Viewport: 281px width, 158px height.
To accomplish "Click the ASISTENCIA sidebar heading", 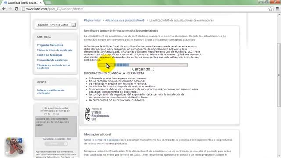I will 44,37.
